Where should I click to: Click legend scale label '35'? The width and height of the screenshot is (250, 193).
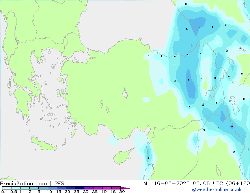click(x=95, y=191)
